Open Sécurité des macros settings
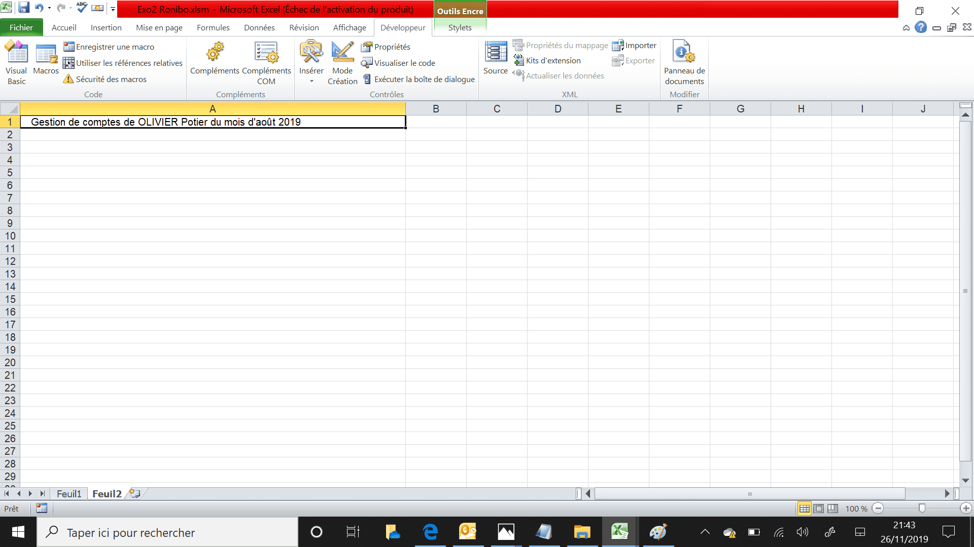974x547 pixels. tap(105, 79)
